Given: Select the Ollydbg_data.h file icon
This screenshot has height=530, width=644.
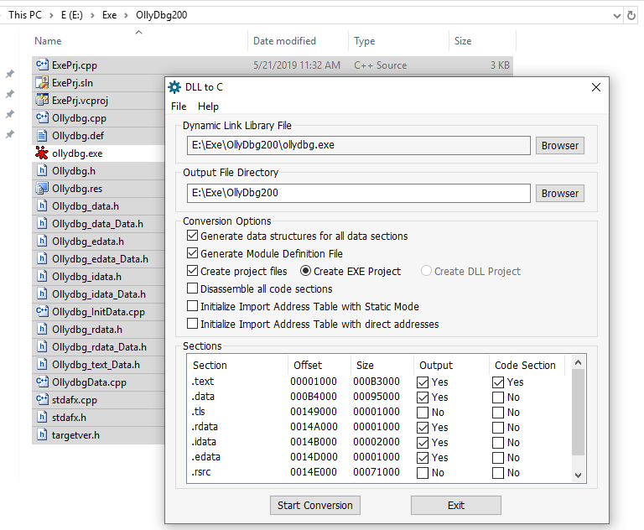Looking at the screenshot, I should (42, 205).
